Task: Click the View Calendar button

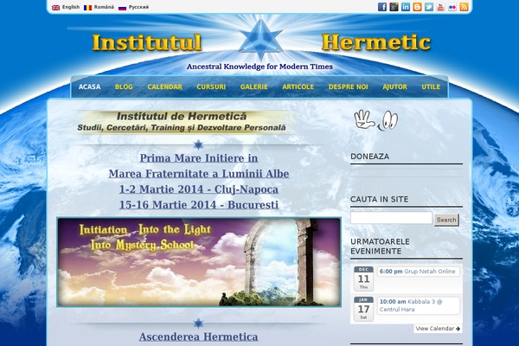Action: 438,329
